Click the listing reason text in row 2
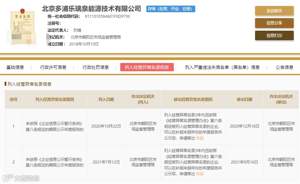The height and width of the screenshot is (184, 300). point(55,162)
